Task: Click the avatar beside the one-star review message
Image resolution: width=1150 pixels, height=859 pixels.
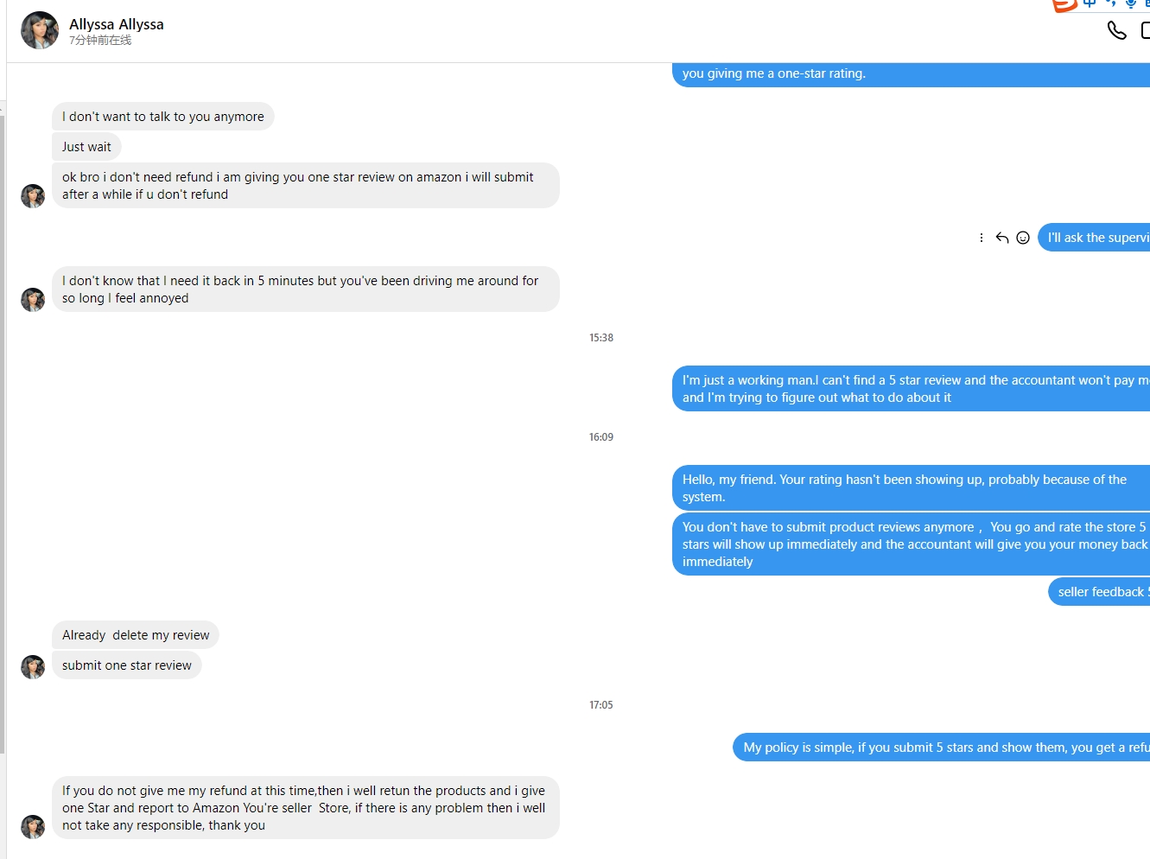Action: coord(33,196)
